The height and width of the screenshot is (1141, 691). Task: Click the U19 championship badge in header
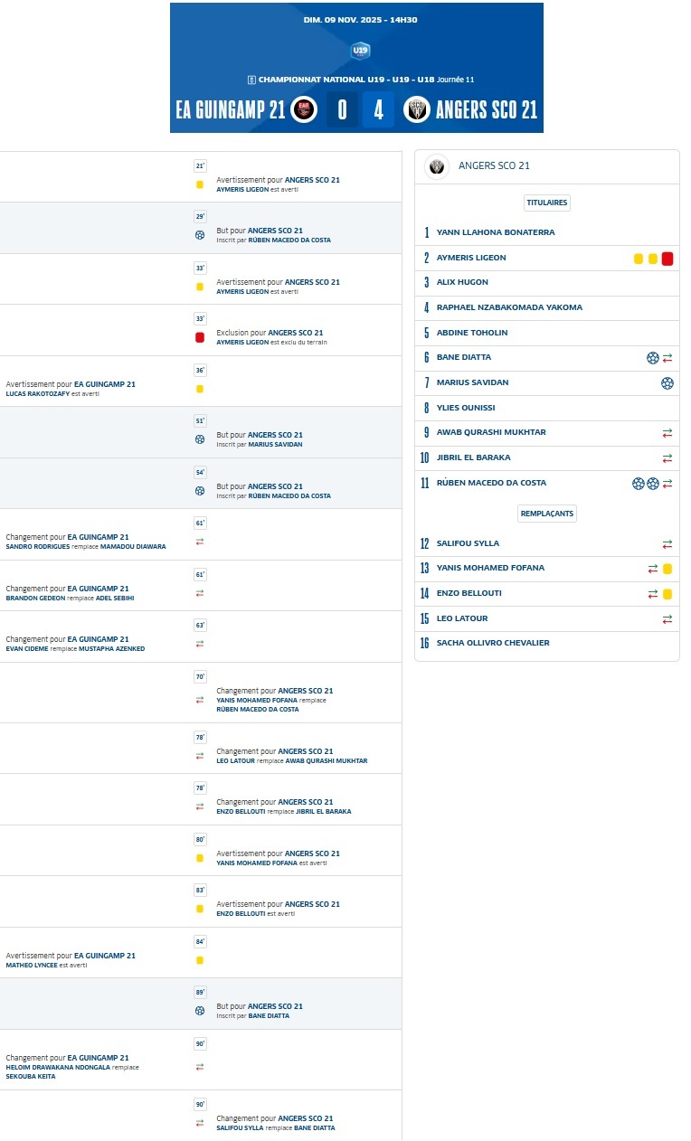[x=360, y=51]
